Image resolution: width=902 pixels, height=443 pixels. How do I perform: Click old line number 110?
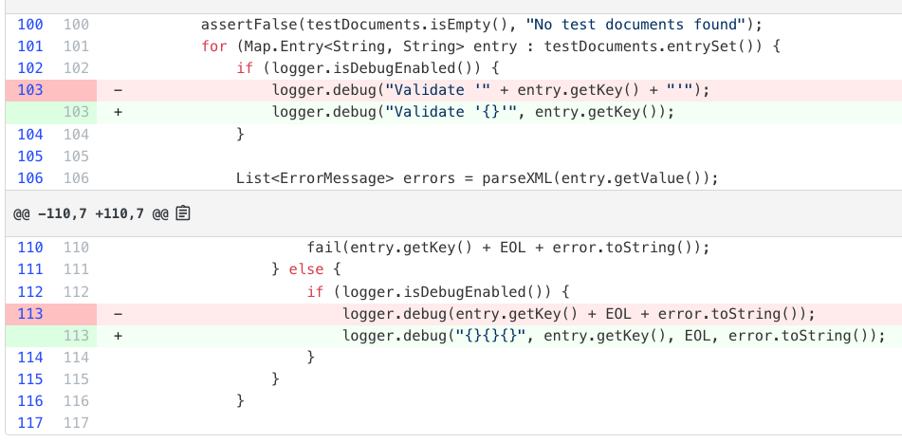[x=30, y=248]
